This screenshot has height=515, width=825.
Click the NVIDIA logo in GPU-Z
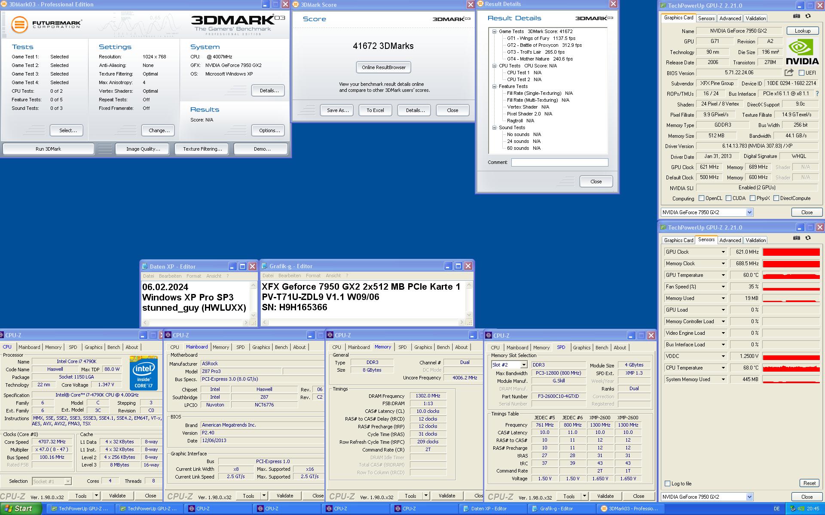click(x=802, y=51)
